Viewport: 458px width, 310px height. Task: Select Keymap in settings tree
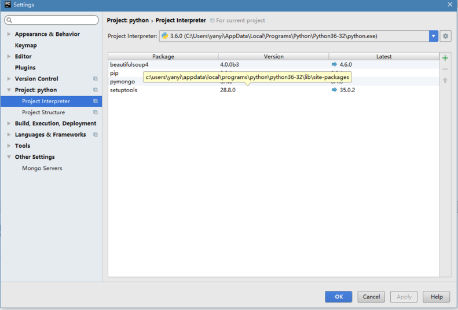[x=25, y=45]
